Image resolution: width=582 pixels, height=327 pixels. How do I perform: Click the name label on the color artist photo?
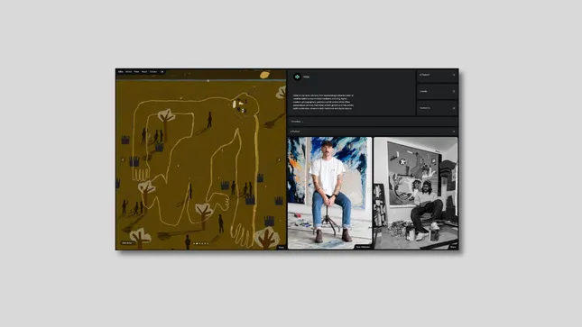coord(363,247)
